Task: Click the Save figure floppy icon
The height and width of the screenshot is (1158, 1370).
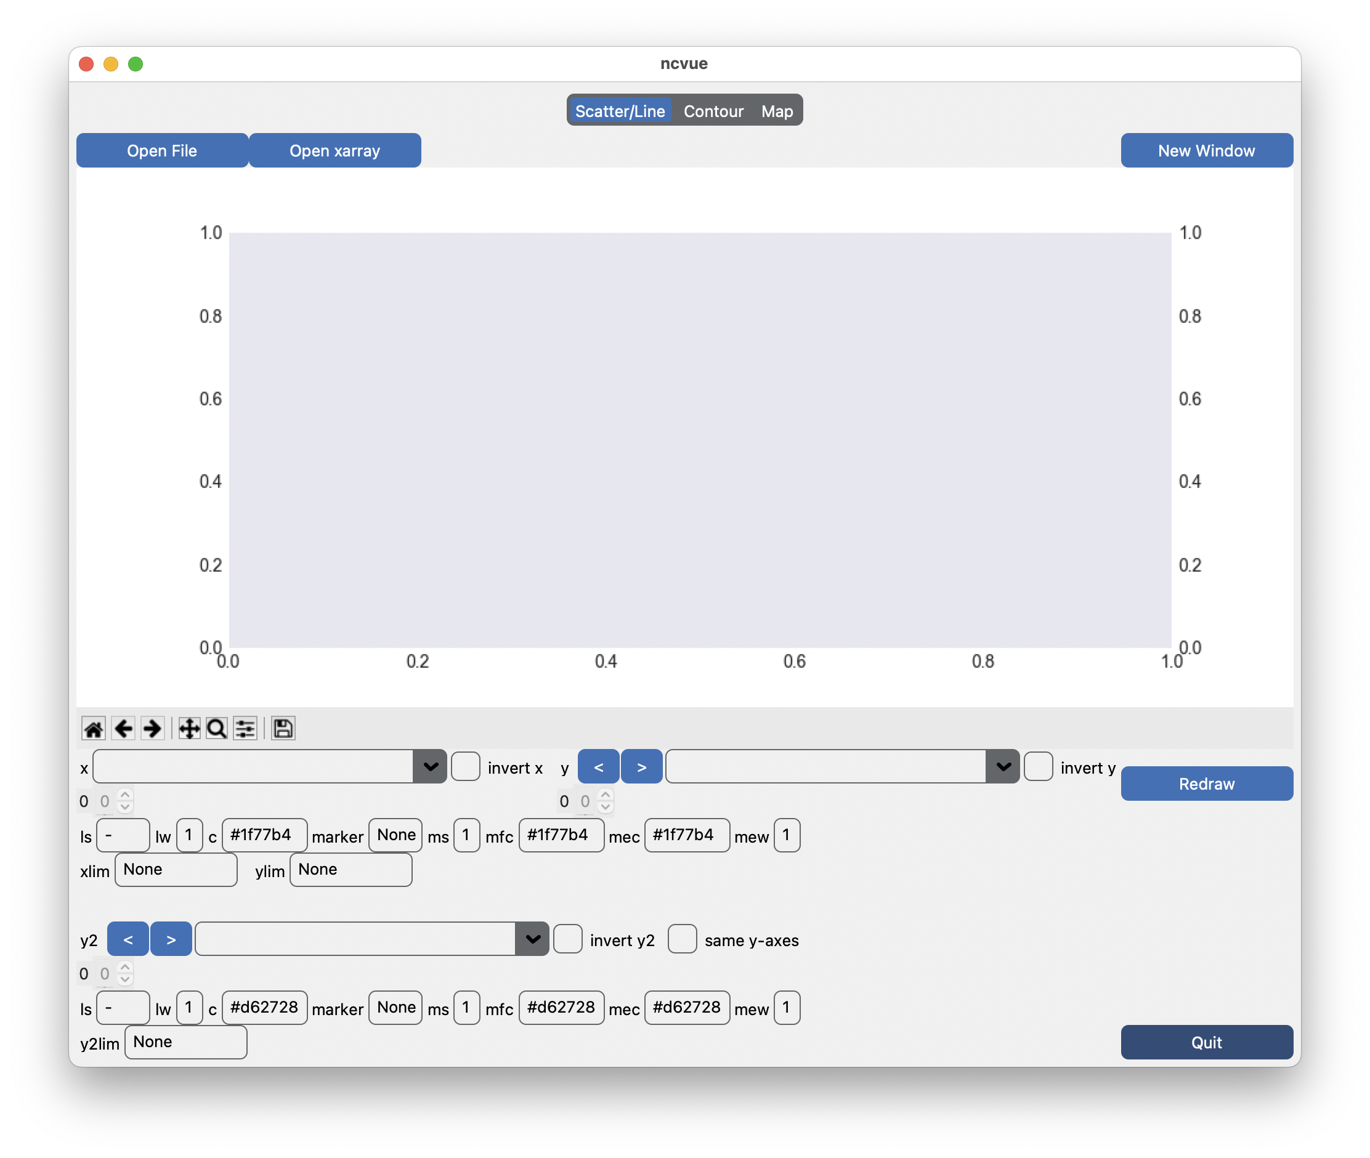Action: [283, 729]
